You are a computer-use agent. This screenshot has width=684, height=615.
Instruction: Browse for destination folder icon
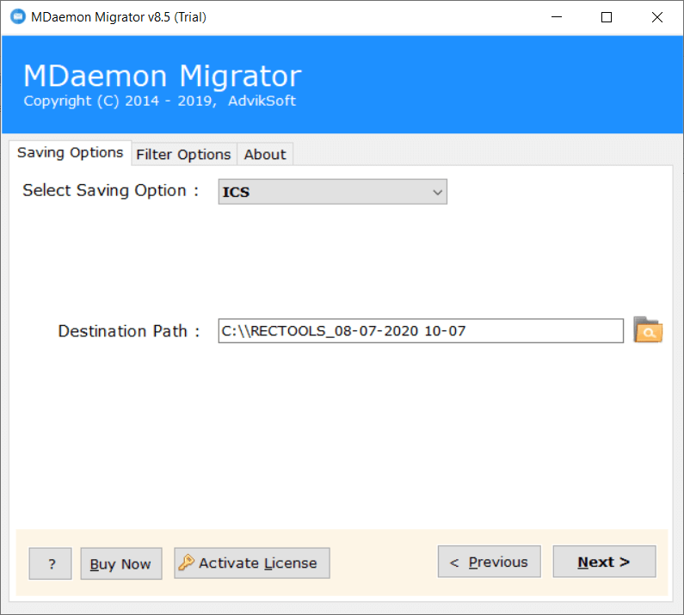click(x=648, y=330)
